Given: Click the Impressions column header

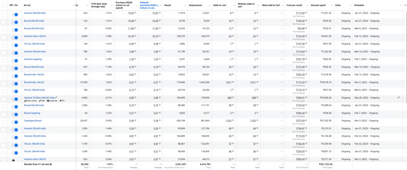Looking at the screenshot, I should (x=195, y=5).
